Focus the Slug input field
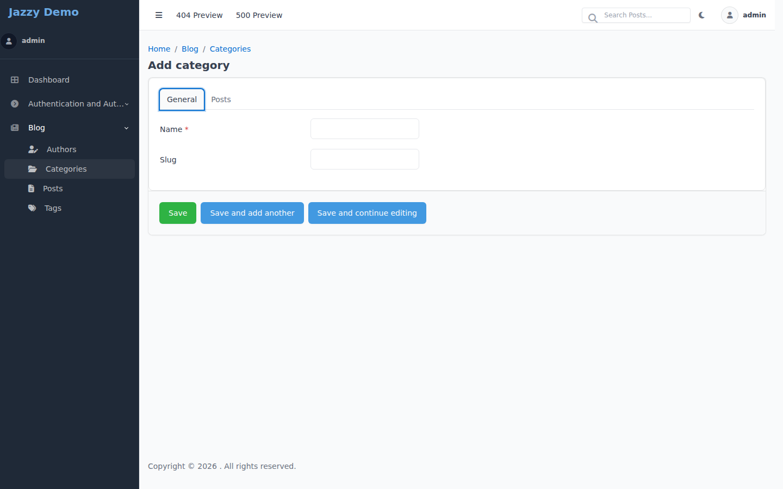Viewport: 783px width, 489px height. tap(365, 159)
